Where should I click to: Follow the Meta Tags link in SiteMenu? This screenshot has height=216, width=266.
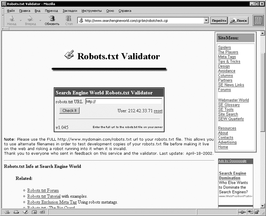click(227, 57)
